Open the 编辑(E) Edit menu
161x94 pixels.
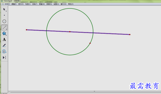pos(14,4)
